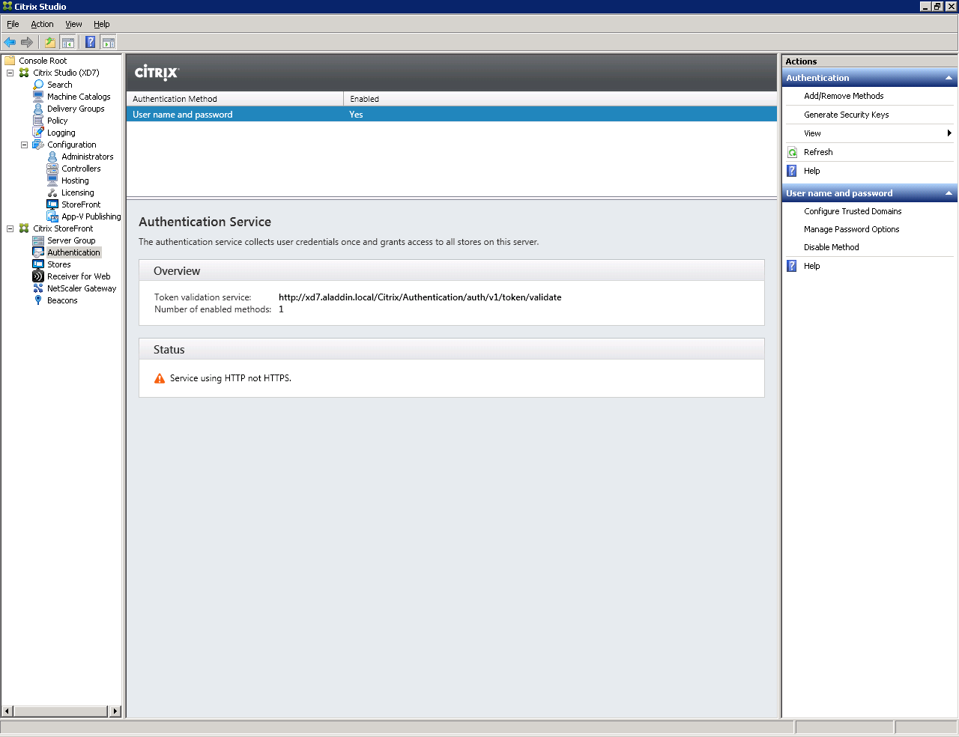The image size is (959, 737).
Task: Click the Hosting icon
Action: (52, 181)
